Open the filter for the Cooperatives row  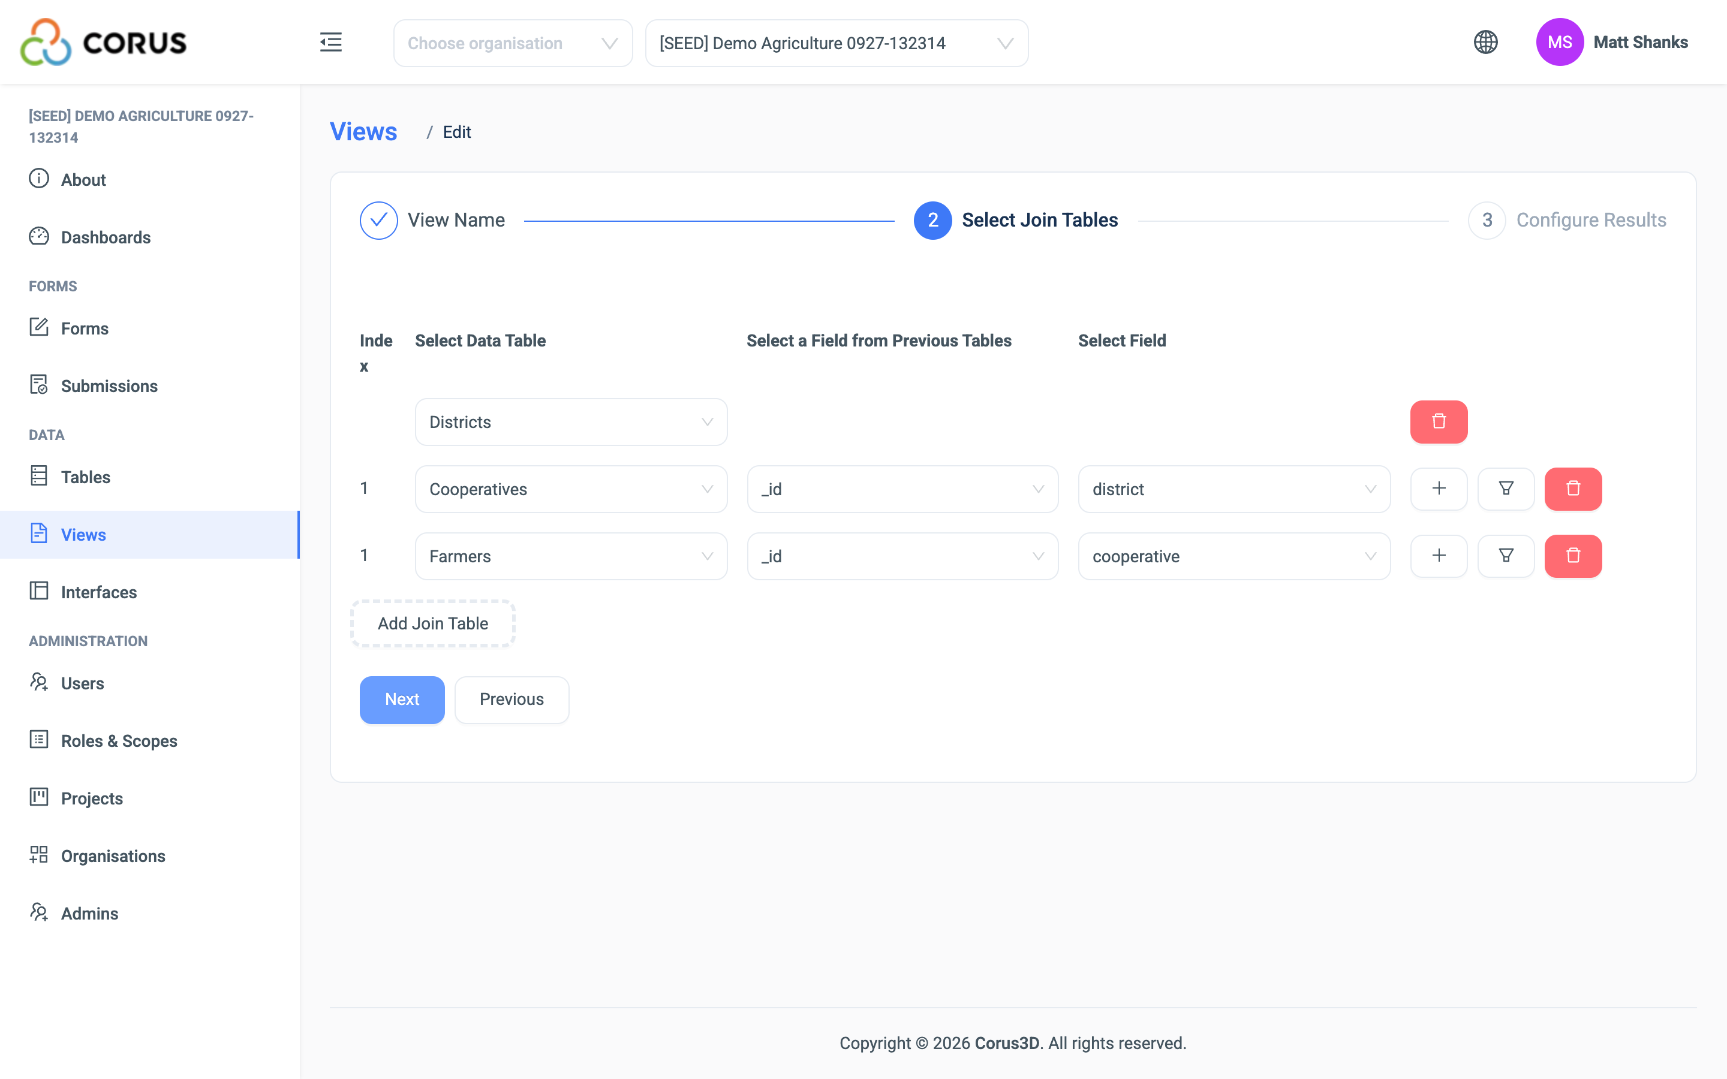click(1506, 489)
